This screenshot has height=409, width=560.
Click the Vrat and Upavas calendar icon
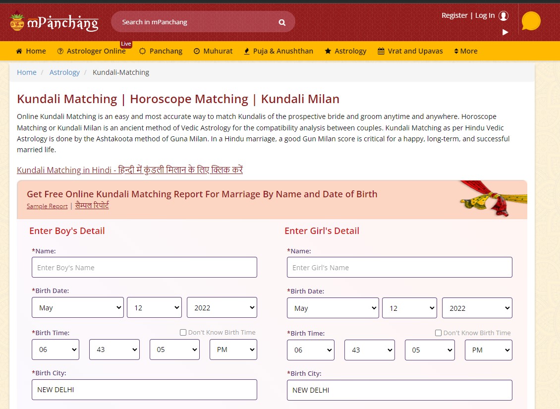tap(381, 51)
